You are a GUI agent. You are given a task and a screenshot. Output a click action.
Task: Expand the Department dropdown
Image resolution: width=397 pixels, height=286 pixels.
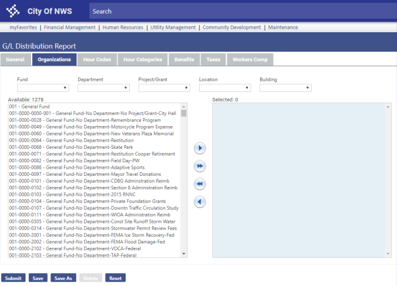(103, 88)
